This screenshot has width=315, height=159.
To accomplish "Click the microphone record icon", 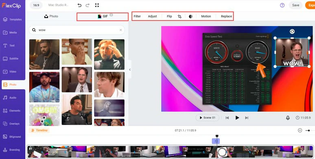I will click(288, 118).
